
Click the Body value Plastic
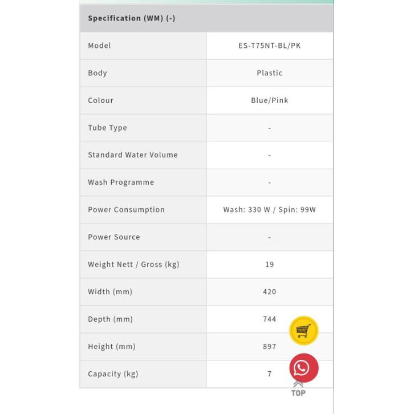pyautogui.click(x=269, y=73)
